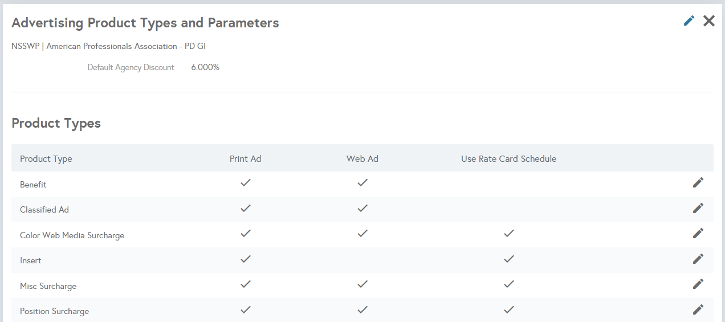Click Position Surcharge rate card checkmark
This screenshot has width=725, height=322.
(509, 309)
